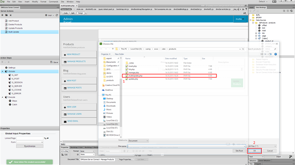Image resolution: width=295 pixels, height=165 pixels.
Task: Save the action steps
Action: pos(54,62)
